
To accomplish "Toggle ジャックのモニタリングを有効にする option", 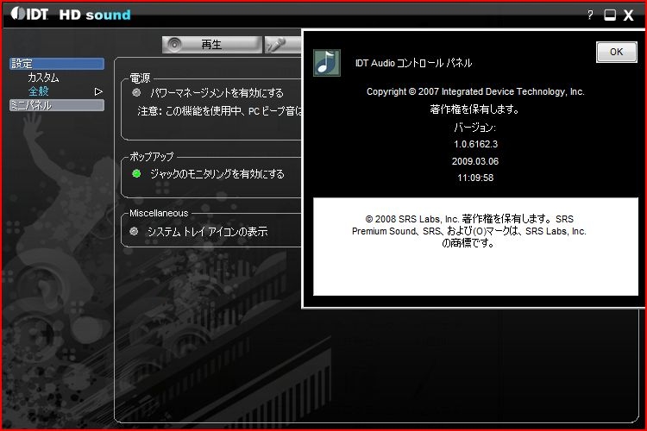I will click(136, 173).
